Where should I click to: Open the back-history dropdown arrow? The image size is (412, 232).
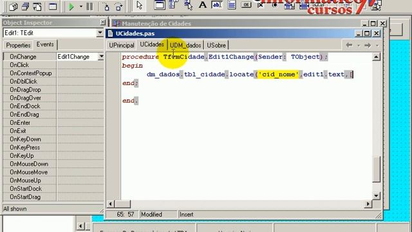[x=359, y=46]
